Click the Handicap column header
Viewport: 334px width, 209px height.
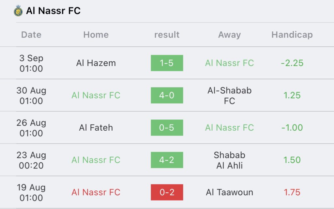coord(292,35)
